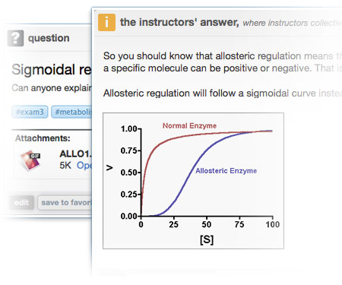Open the attachment via Open link
Screen dimensions: 342x285
click(x=84, y=166)
